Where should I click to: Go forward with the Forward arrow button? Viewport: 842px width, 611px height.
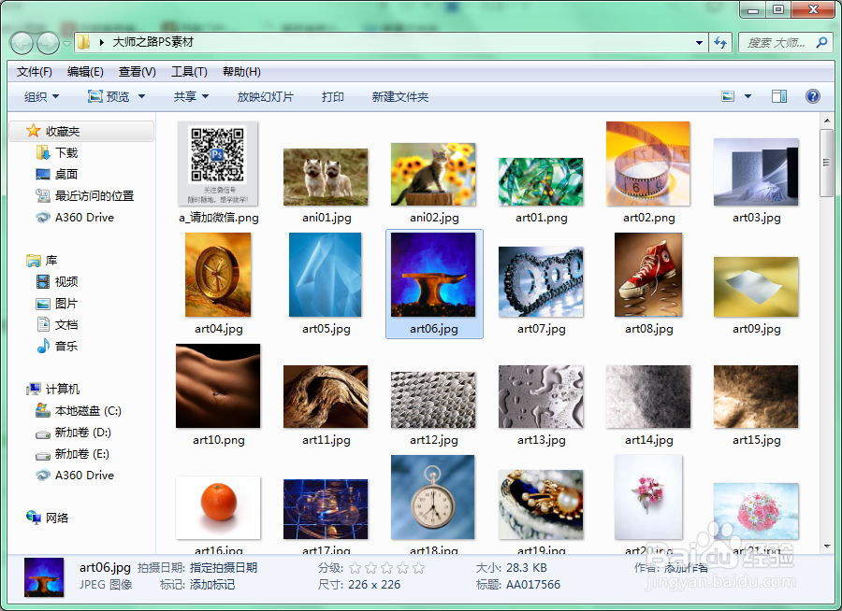[x=48, y=44]
